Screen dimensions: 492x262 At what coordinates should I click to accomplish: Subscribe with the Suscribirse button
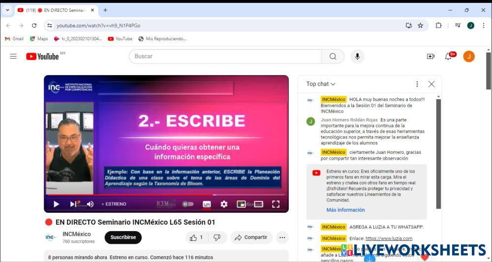tap(123, 237)
